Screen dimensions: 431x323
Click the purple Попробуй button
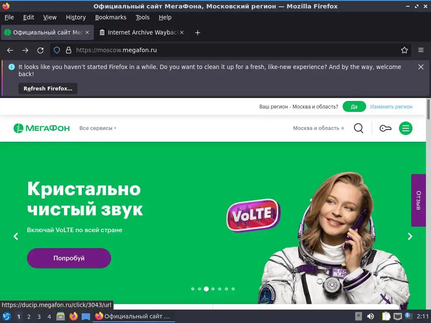69,258
